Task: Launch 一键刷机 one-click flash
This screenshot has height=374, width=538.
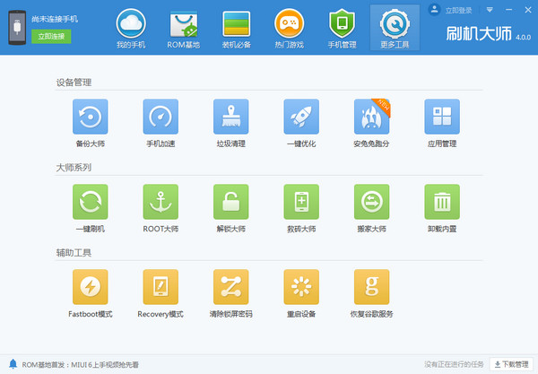Action: point(90,202)
